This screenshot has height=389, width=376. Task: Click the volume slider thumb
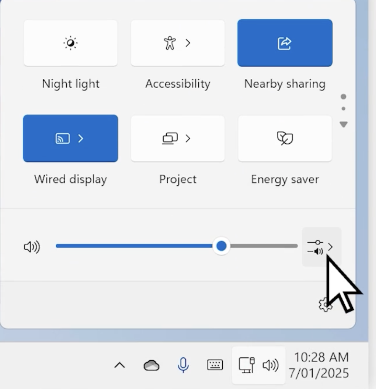[x=221, y=246]
